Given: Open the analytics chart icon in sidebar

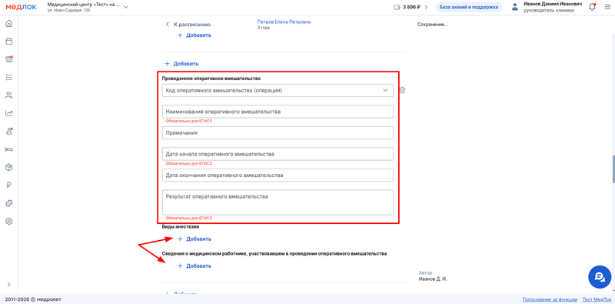Looking at the screenshot, I should tap(9, 113).
